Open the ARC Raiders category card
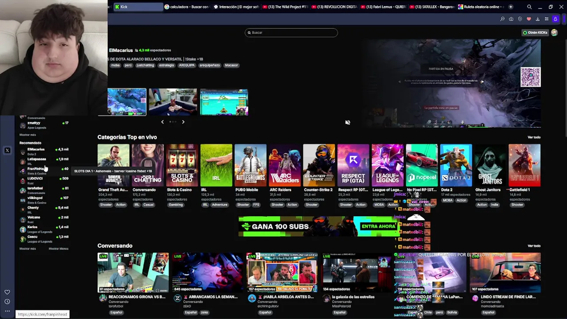This screenshot has width=567, height=319. coord(285,165)
